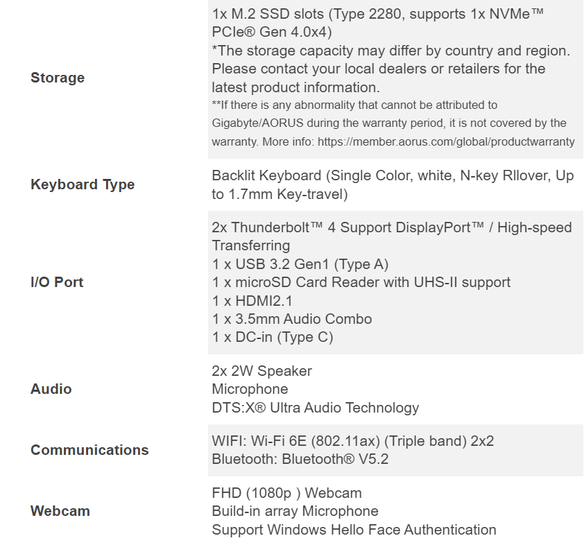Click the Backlit Keyboard description
This screenshot has height=545, width=584.
(x=393, y=184)
